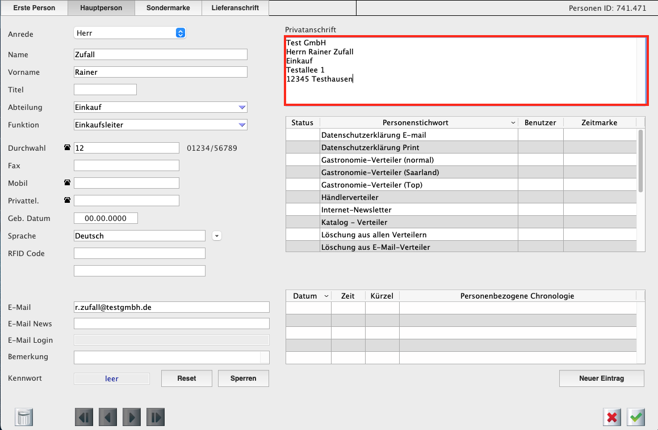The height and width of the screenshot is (430, 658).
Task: Expand the Funktion dropdown arrow
Action: pyautogui.click(x=242, y=125)
